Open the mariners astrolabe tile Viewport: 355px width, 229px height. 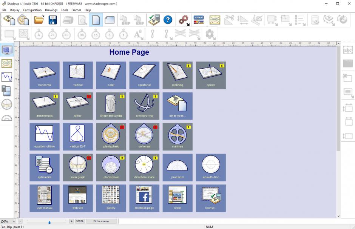coord(177,136)
